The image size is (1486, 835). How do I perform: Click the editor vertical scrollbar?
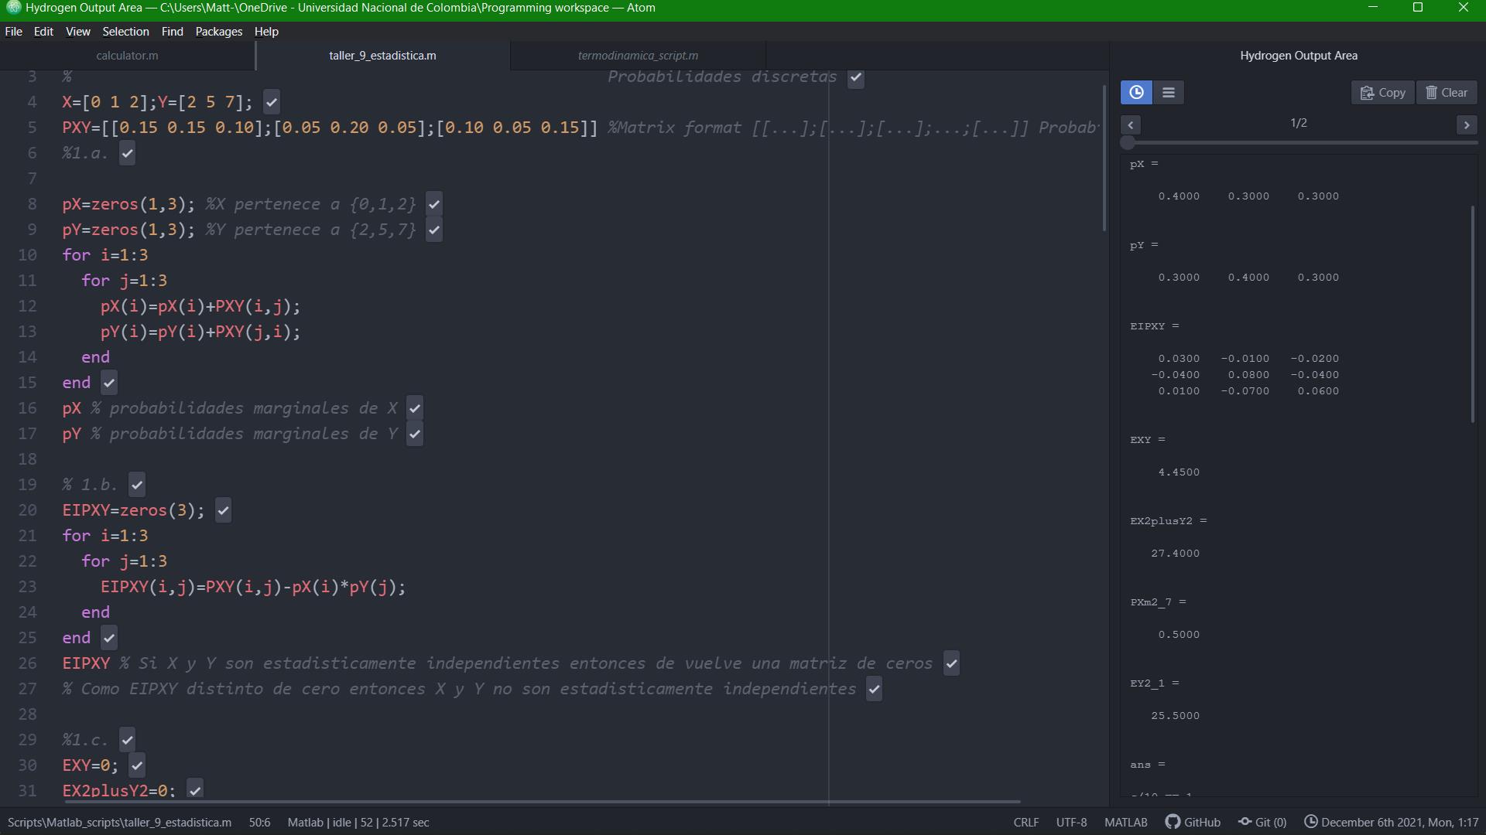(x=1104, y=158)
